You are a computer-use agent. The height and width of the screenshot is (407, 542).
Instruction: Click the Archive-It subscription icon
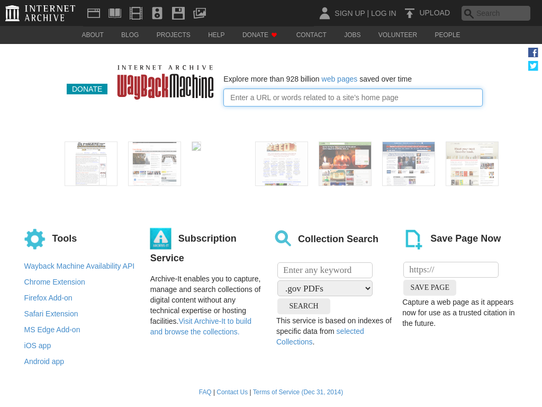(x=160, y=238)
